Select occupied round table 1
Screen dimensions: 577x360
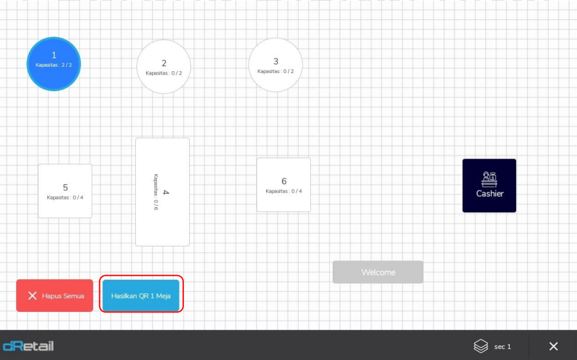[54, 64]
